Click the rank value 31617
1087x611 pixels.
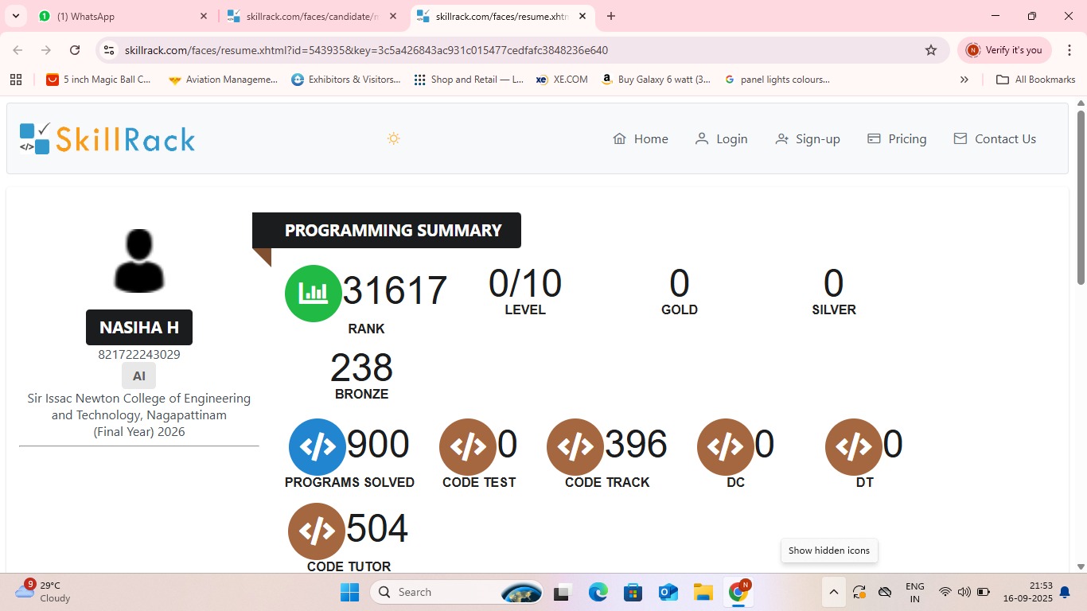(x=395, y=290)
